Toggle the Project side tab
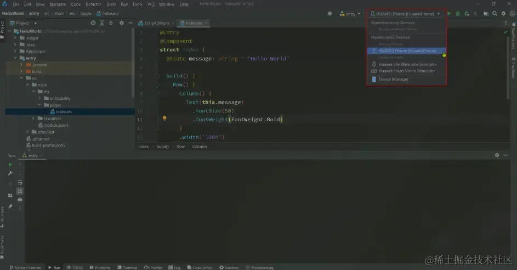 coord(2,30)
